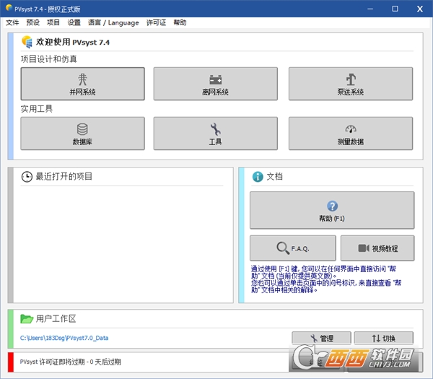Viewport: 433px width, 379px height.
Task: Open workspace path C:\Users\183Dsg\PVsyst7.0_Data link
Action: tap(64, 338)
